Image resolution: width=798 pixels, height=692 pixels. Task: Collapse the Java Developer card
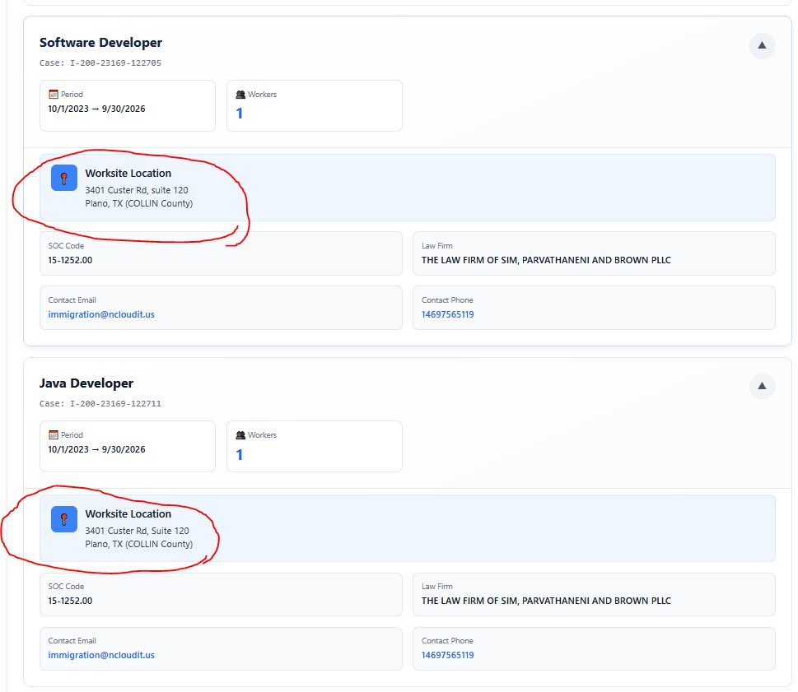pyautogui.click(x=762, y=387)
